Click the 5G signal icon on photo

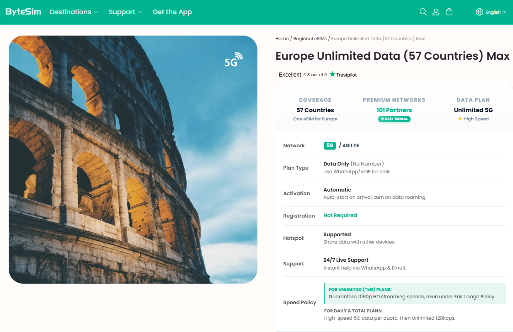click(x=233, y=60)
